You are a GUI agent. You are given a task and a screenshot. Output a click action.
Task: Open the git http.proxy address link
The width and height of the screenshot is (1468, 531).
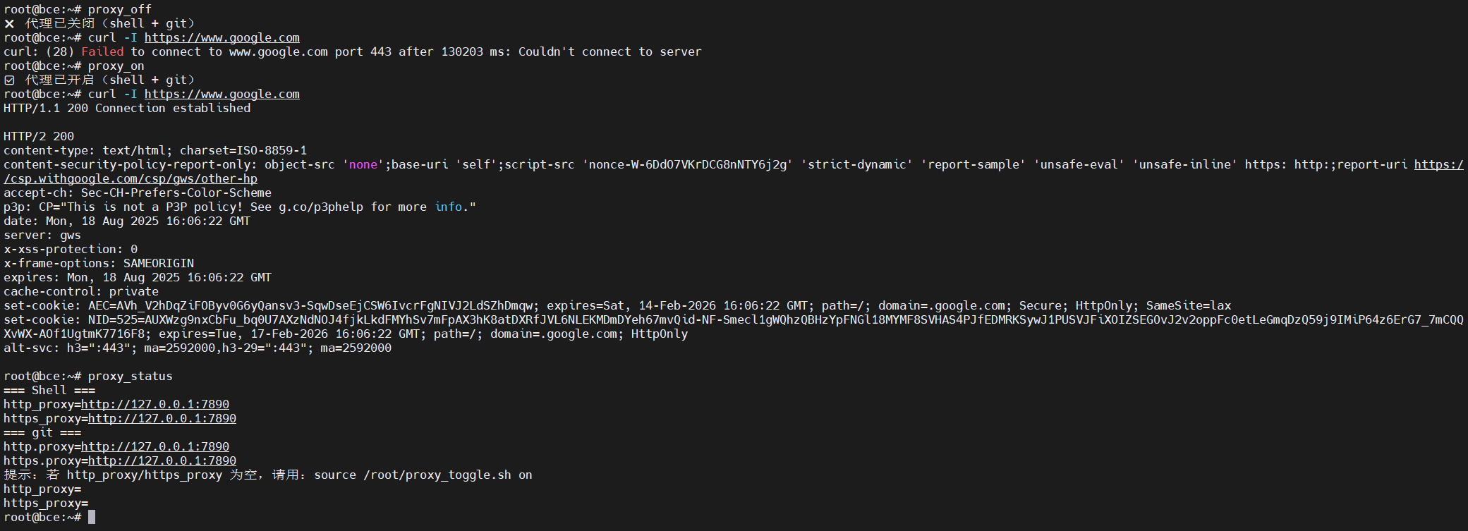pos(155,447)
